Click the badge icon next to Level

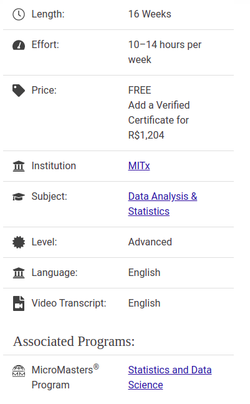pos(19,242)
